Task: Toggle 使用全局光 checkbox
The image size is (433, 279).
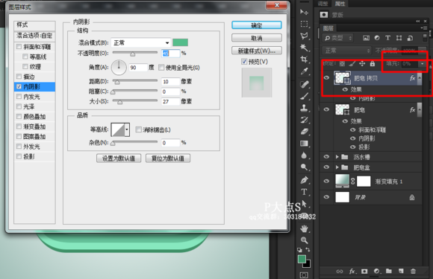Action: click(161, 68)
